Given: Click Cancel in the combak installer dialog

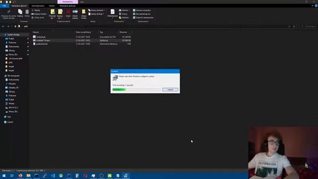Looking at the screenshot, I should [x=170, y=89].
